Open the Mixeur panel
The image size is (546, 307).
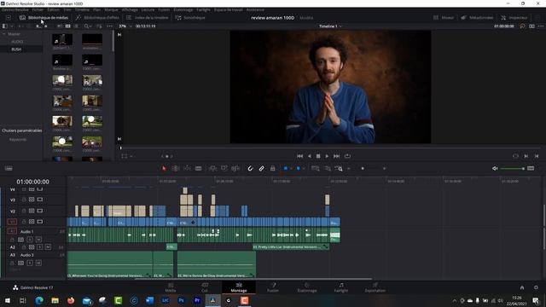pos(444,17)
